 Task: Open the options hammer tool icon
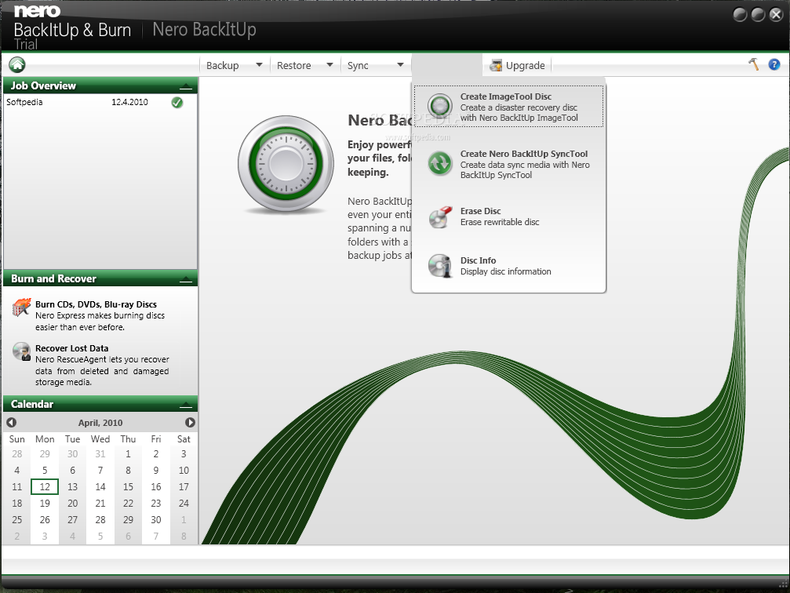coord(754,64)
